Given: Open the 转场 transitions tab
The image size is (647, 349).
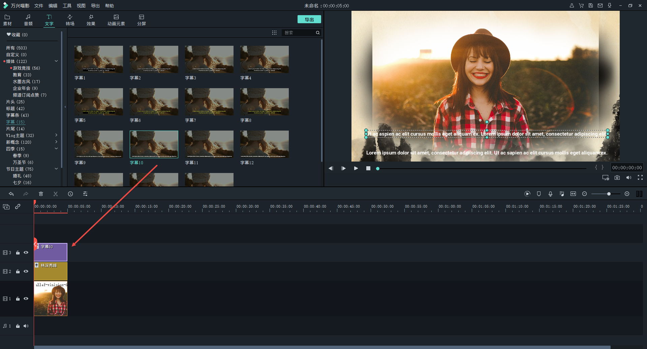Looking at the screenshot, I should tap(70, 20).
